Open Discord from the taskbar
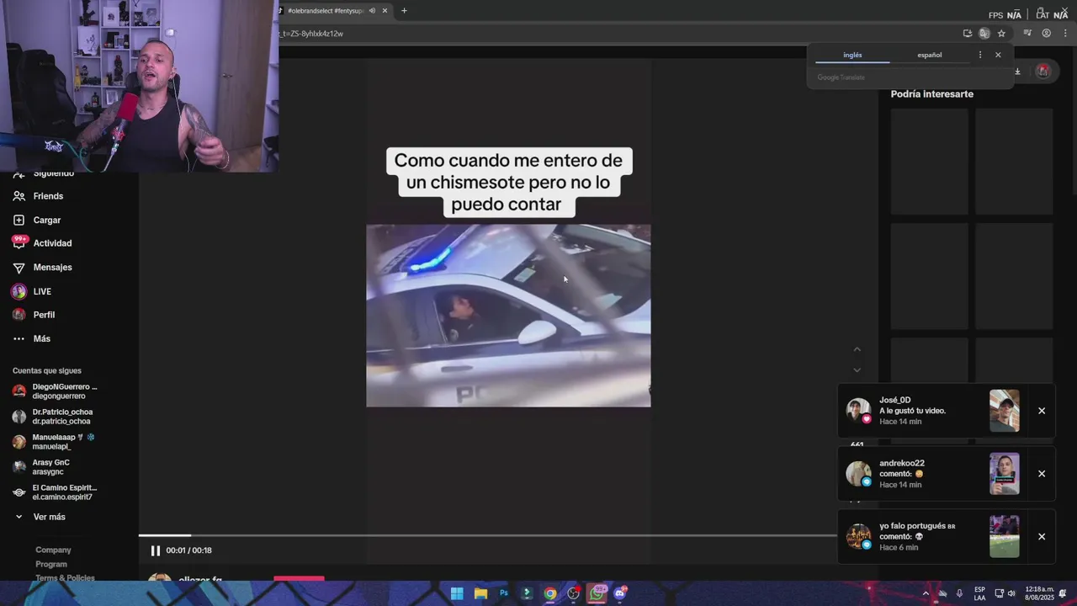The height and width of the screenshot is (606, 1077). click(x=621, y=593)
